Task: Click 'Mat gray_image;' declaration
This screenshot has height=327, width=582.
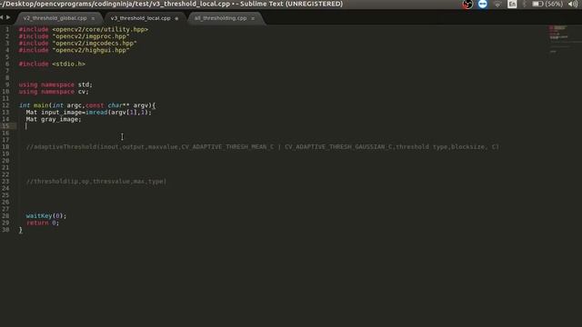Action: (x=54, y=119)
